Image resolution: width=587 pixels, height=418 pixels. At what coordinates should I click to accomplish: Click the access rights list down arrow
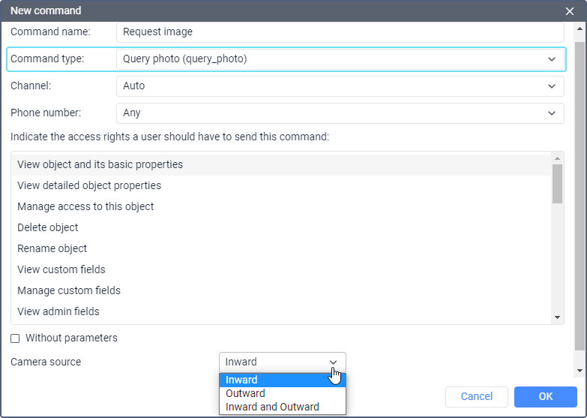point(557,317)
